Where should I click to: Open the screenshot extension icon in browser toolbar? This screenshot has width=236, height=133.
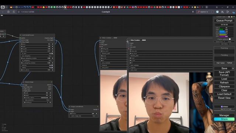click(222, 12)
